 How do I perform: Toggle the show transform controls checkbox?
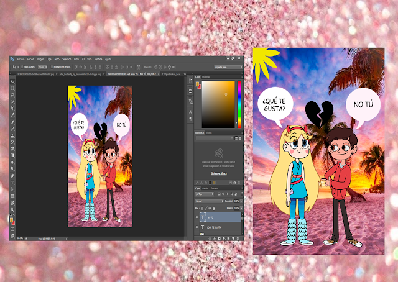click(x=52, y=67)
